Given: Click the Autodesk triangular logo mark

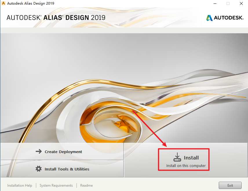Looking at the screenshot, I should (209, 18).
